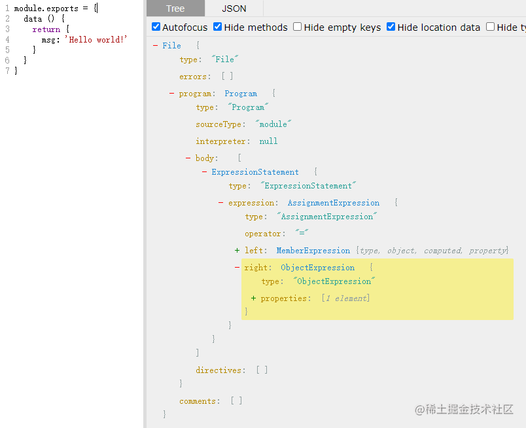This screenshot has height=428, width=526.
Task: Collapse the ExpressionStatement node
Action: [x=204, y=172]
